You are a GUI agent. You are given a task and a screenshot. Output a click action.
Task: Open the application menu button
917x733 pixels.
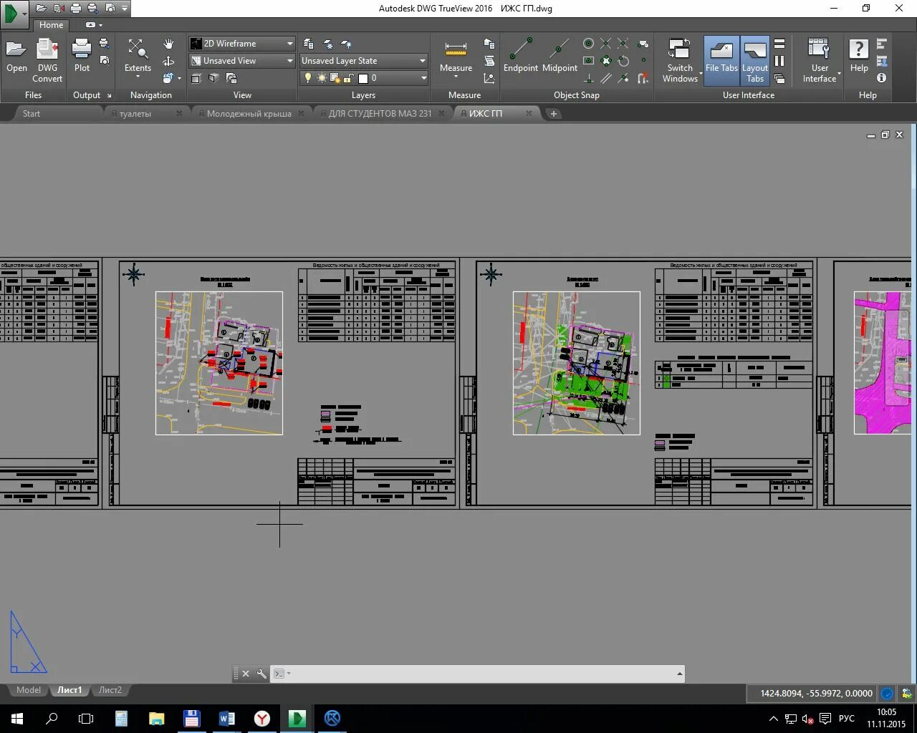15,13
